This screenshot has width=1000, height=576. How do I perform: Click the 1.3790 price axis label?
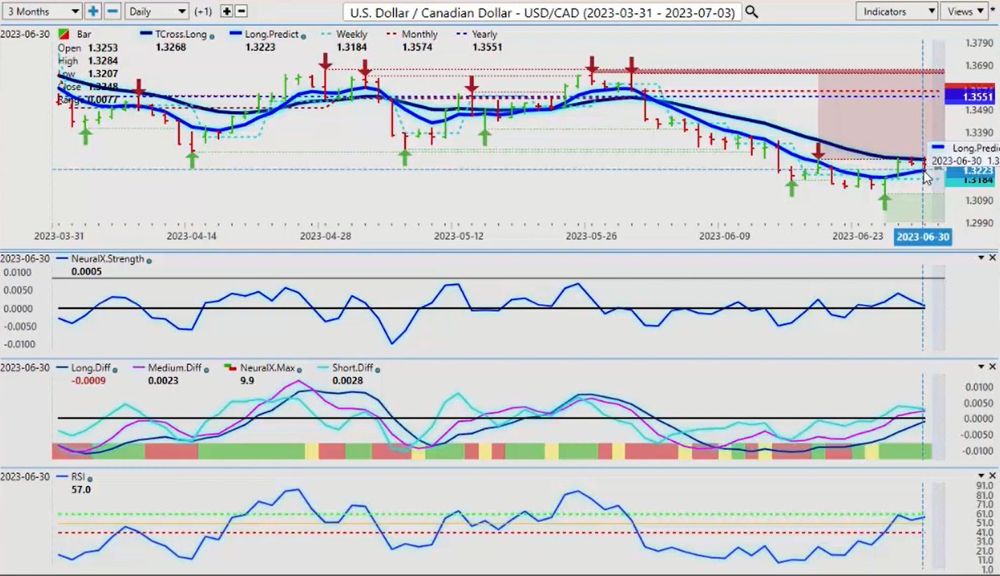tap(978, 43)
